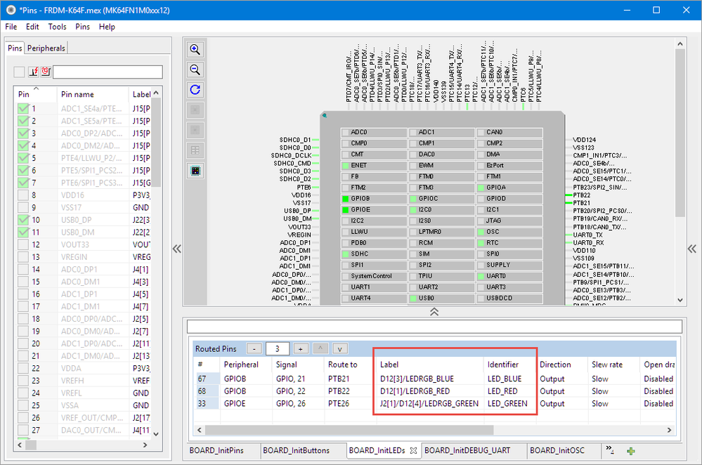Image resolution: width=702 pixels, height=465 pixels.
Task: Click package view vertical scrollbar thumb
Action: coord(680,133)
